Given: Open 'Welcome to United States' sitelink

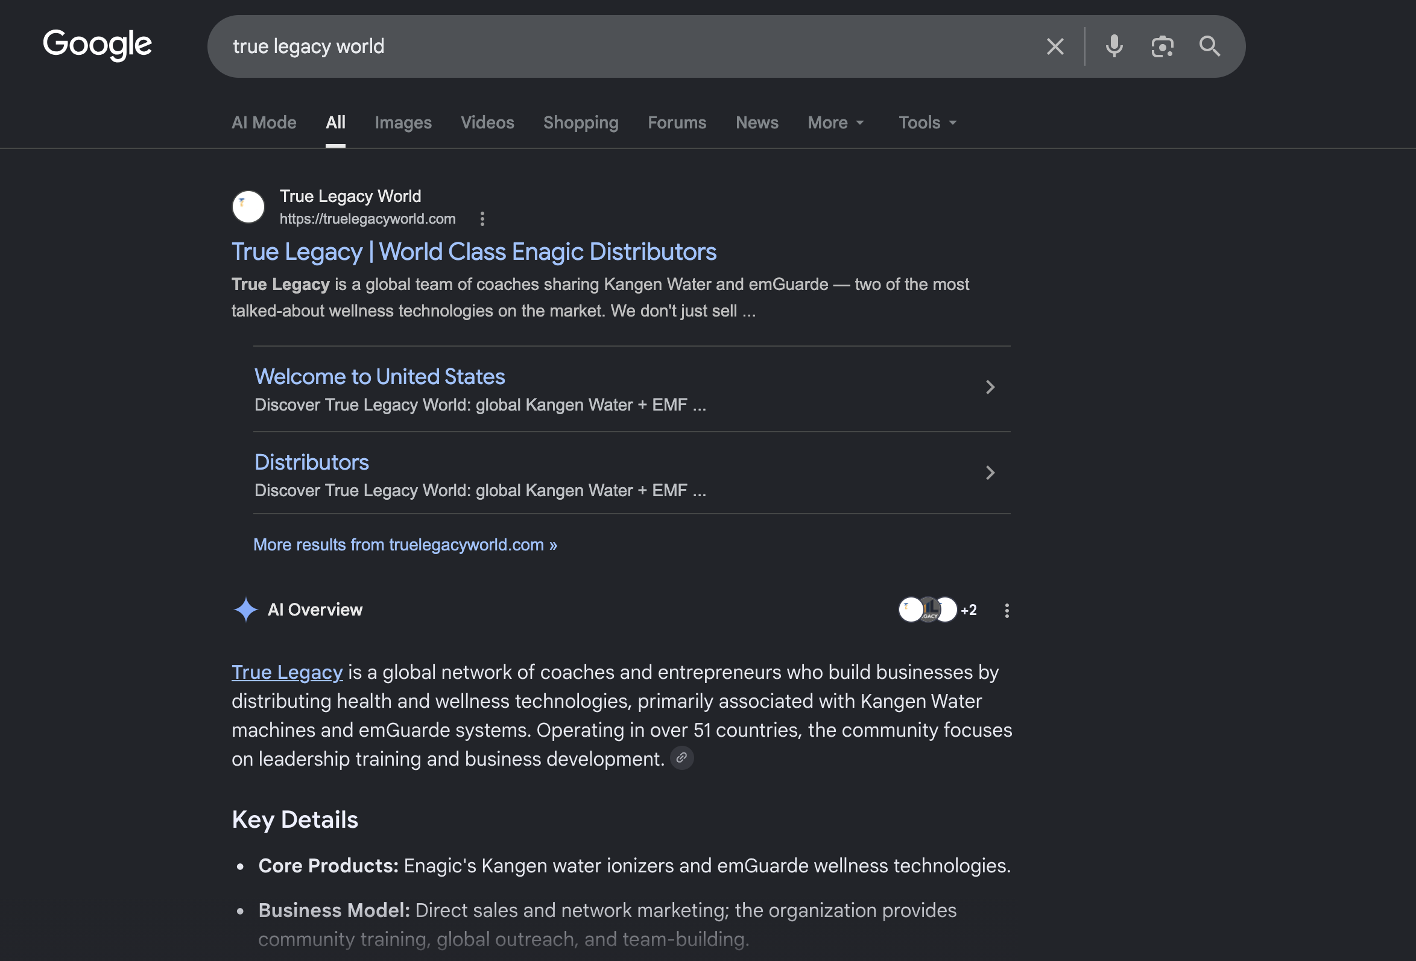Looking at the screenshot, I should (x=379, y=376).
